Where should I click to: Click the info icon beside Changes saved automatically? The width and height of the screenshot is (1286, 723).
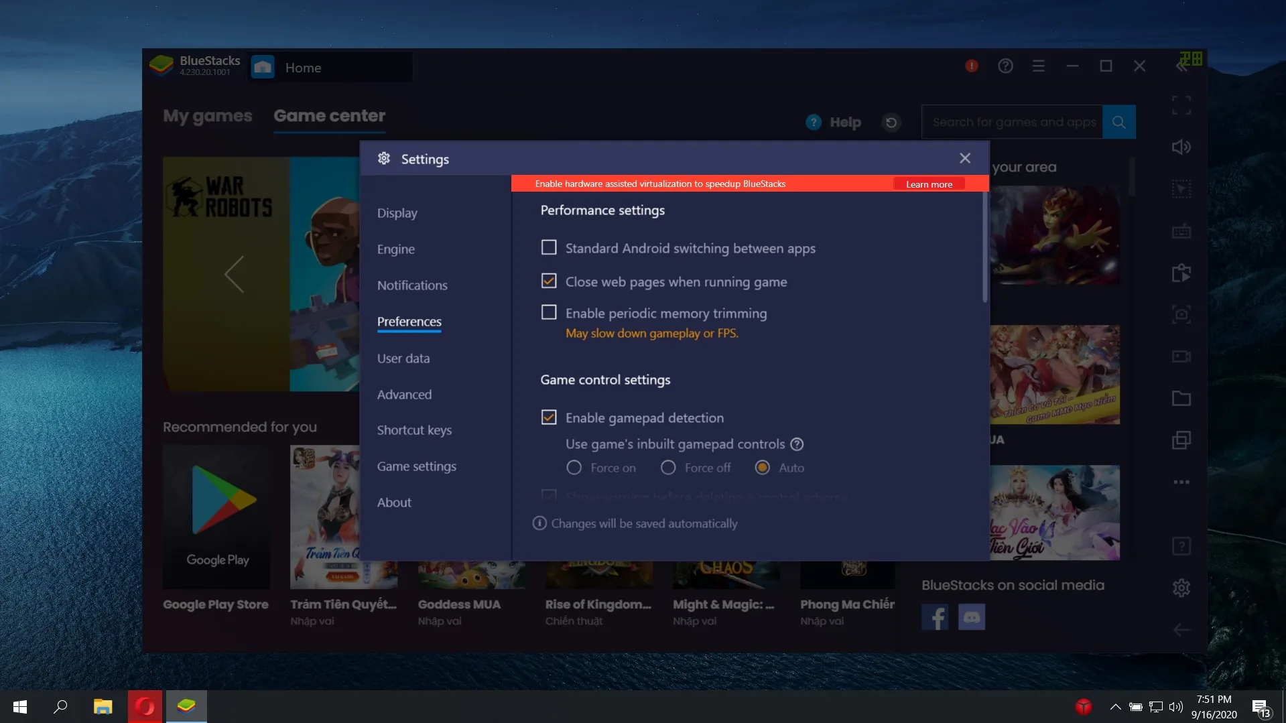539,523
